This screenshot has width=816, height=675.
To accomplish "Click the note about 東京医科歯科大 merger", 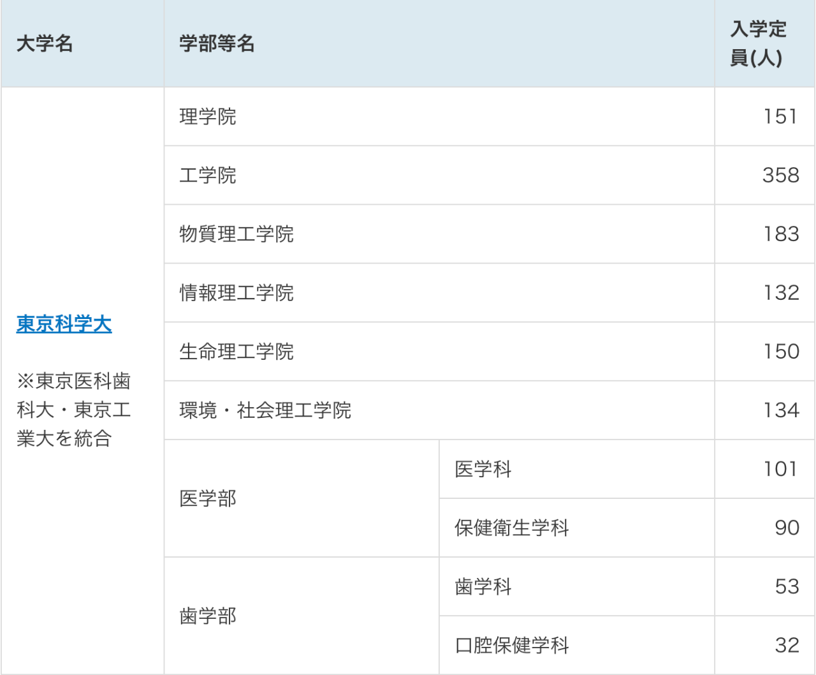I will click(x=74, y=410).
